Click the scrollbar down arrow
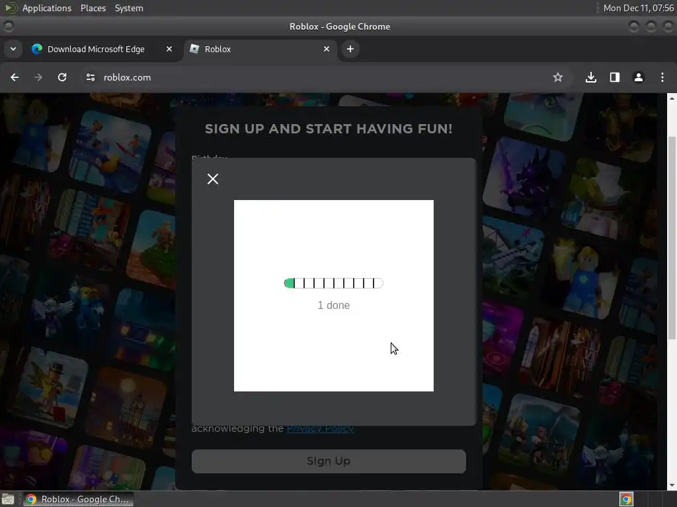 (x=672, y=485)
